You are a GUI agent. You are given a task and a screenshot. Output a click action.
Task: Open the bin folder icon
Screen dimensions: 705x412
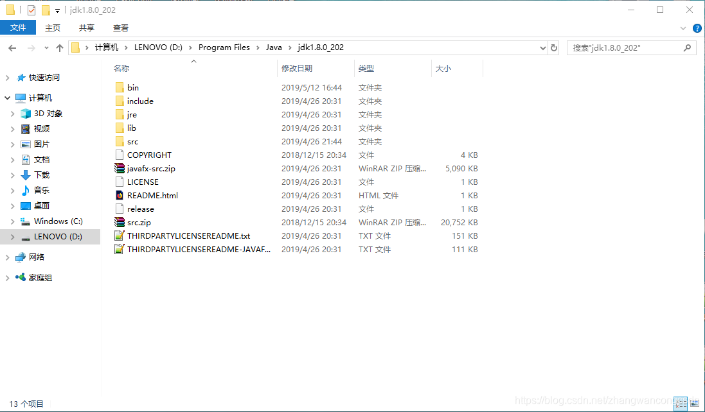[x=120, y=87]
